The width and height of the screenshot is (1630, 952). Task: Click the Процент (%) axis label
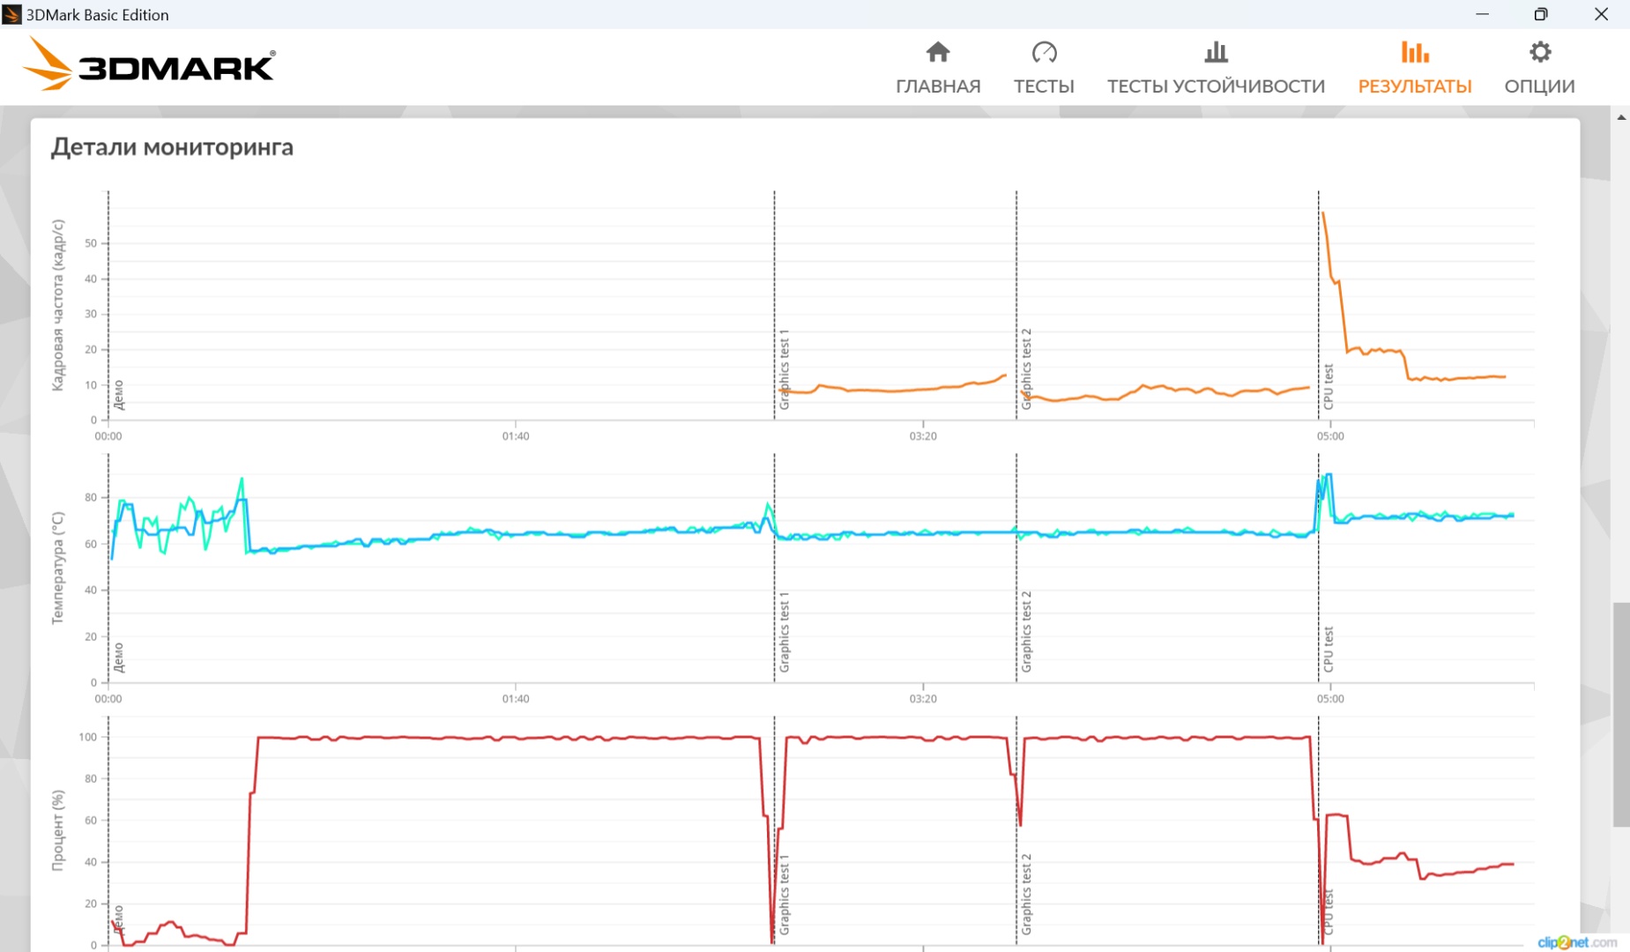tap(58, 830)
